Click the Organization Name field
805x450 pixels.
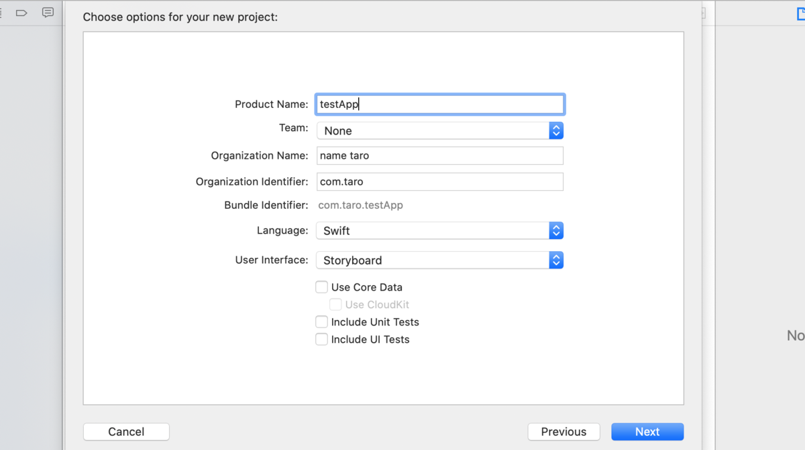click(x=439, y=156)
